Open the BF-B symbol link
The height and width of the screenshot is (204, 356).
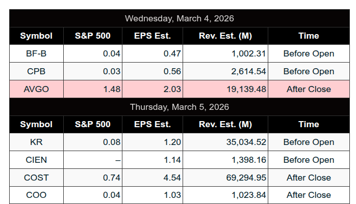(36, 53)
